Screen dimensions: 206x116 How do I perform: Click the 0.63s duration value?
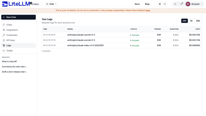(176, 40)
